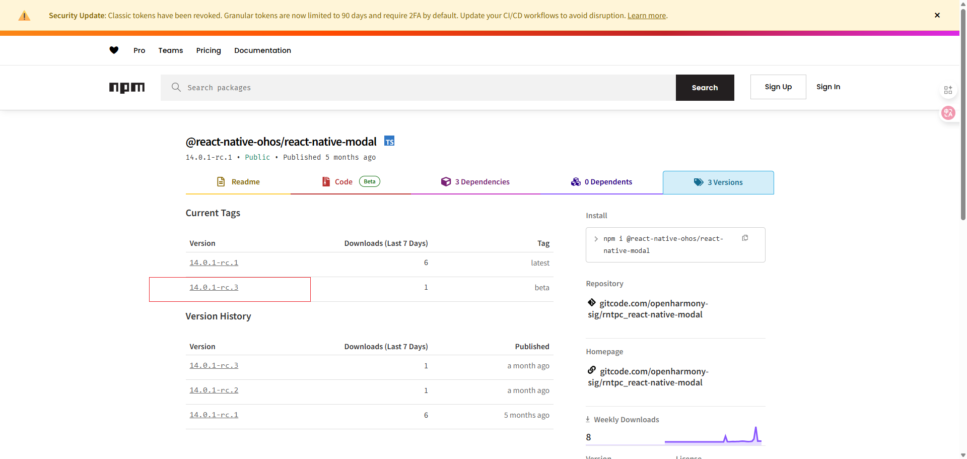The image size is (967, 459).
Task: Open the Learn more link in banner
Action: pyautogui.click(x=646, y=16)
